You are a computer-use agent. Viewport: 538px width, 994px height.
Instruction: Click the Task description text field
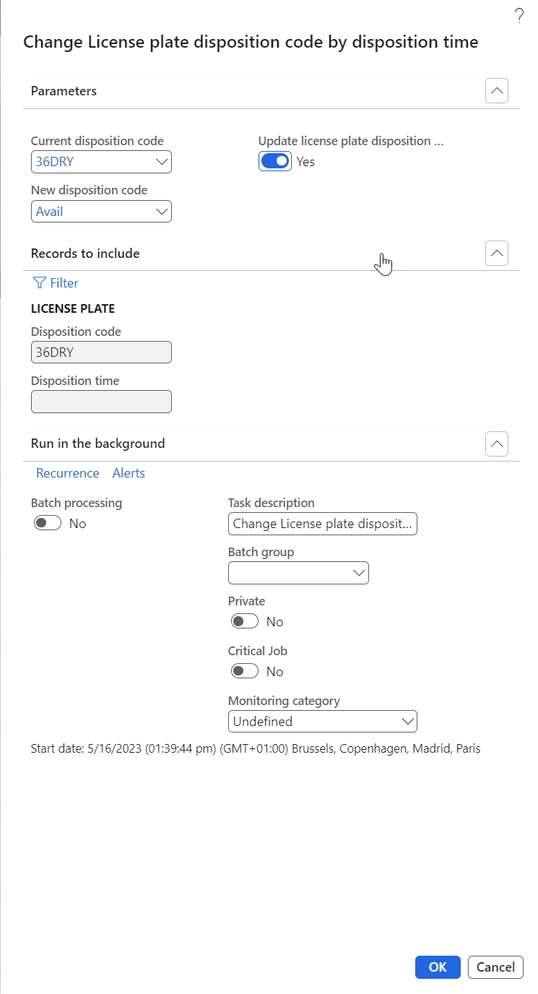pos(322,524)
